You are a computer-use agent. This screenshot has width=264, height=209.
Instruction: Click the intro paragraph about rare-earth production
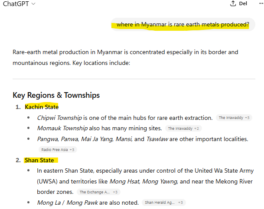coord(126,58)
